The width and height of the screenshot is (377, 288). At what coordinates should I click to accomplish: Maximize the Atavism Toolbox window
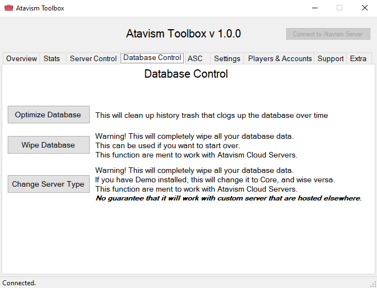point(340,8)
